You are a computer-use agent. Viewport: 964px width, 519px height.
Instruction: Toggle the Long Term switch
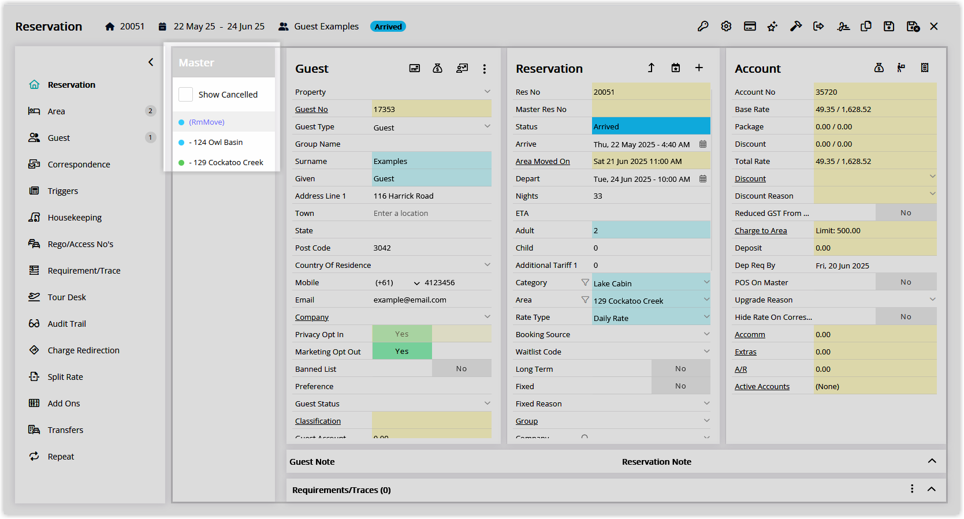point(681,368)
